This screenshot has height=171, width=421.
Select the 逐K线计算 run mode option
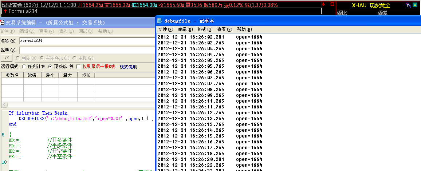[x=51, y=67]
